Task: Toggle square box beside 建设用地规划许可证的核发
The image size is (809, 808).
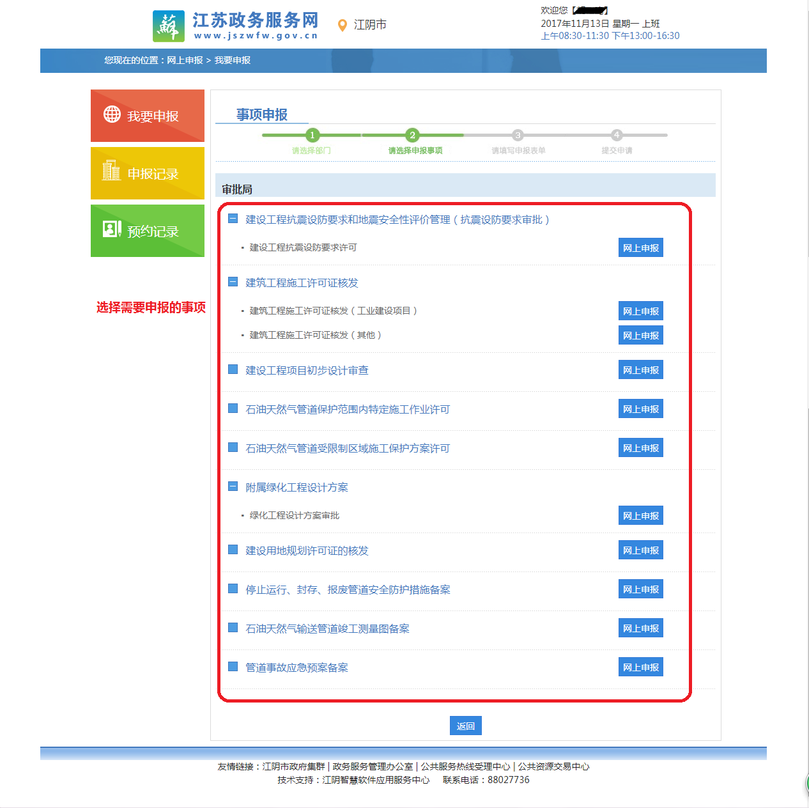Action: pyautogui.click(x=233, y=550)
